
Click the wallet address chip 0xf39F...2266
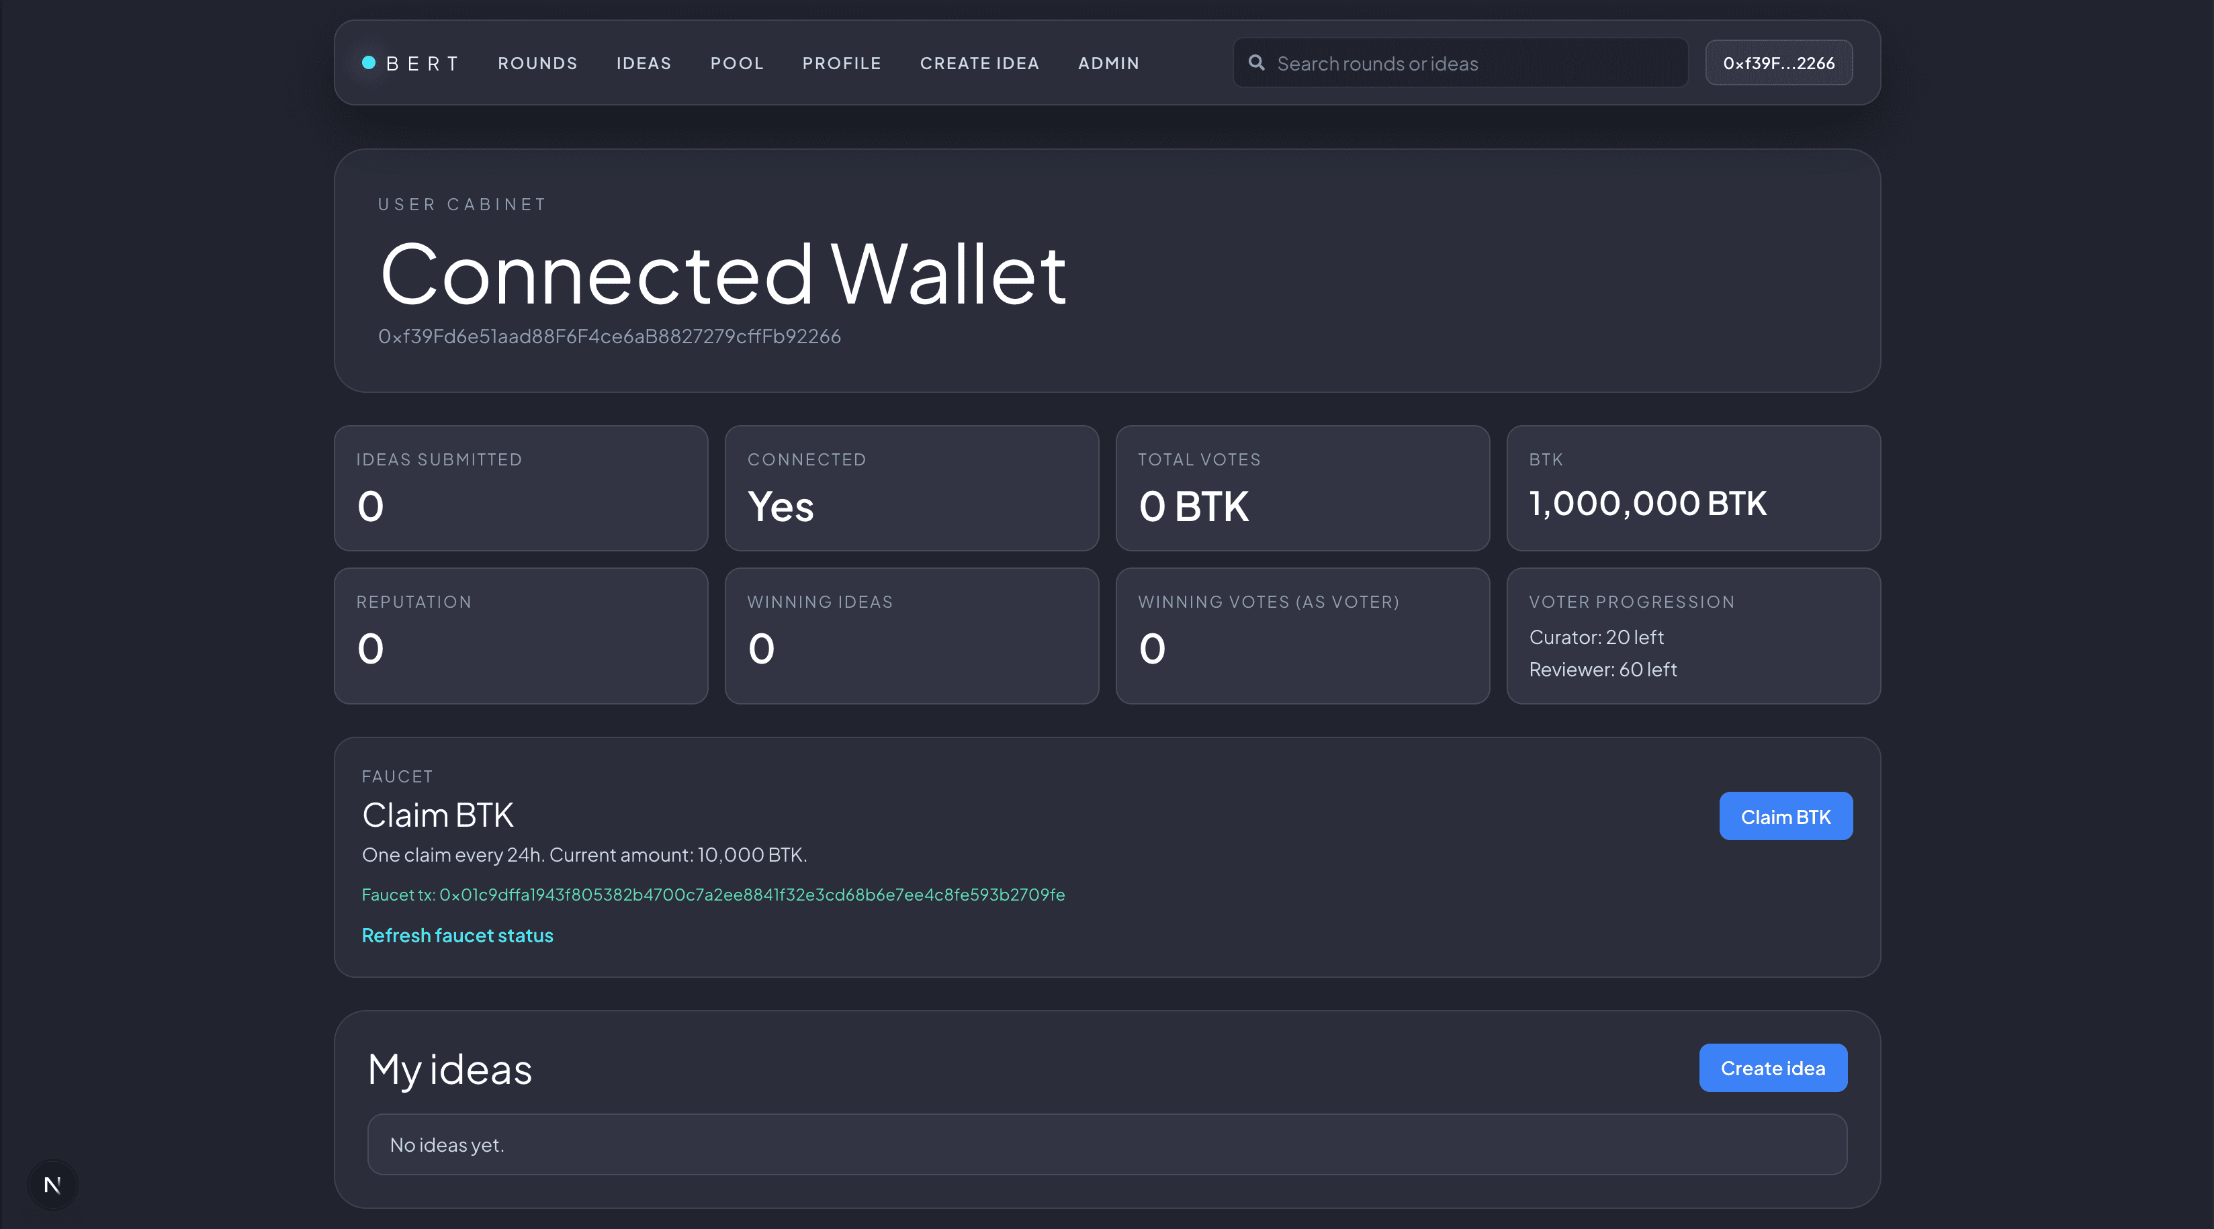tap(1778, 62)
